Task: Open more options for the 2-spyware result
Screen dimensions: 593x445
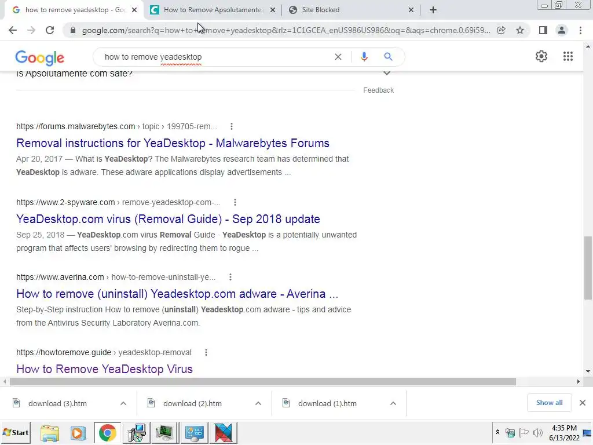Action: [x=235, y=202]
